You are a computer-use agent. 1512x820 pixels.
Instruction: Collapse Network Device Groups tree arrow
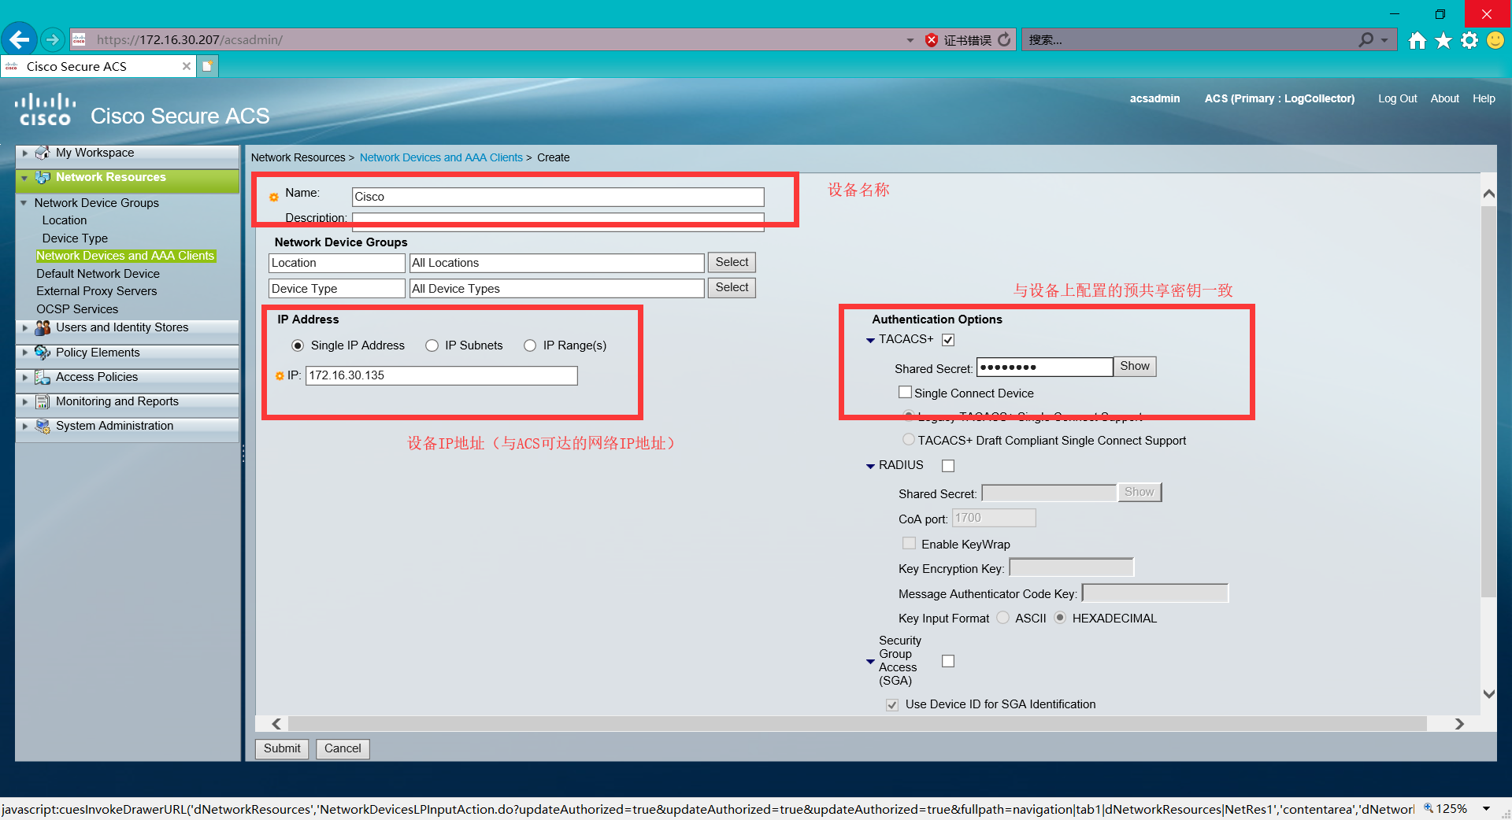[x=24, y=203]
